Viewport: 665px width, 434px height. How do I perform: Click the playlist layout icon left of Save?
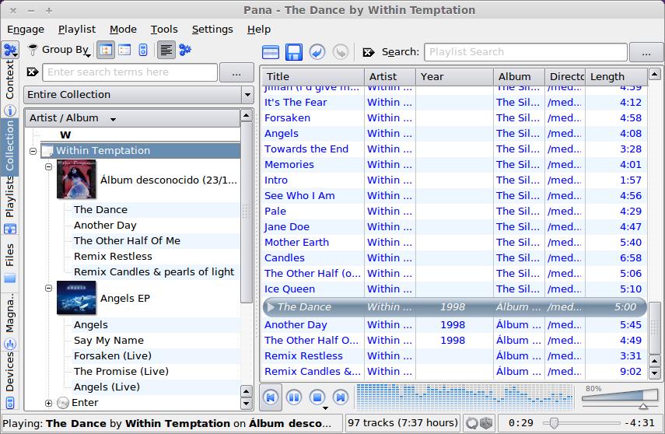tap(270, 52)
